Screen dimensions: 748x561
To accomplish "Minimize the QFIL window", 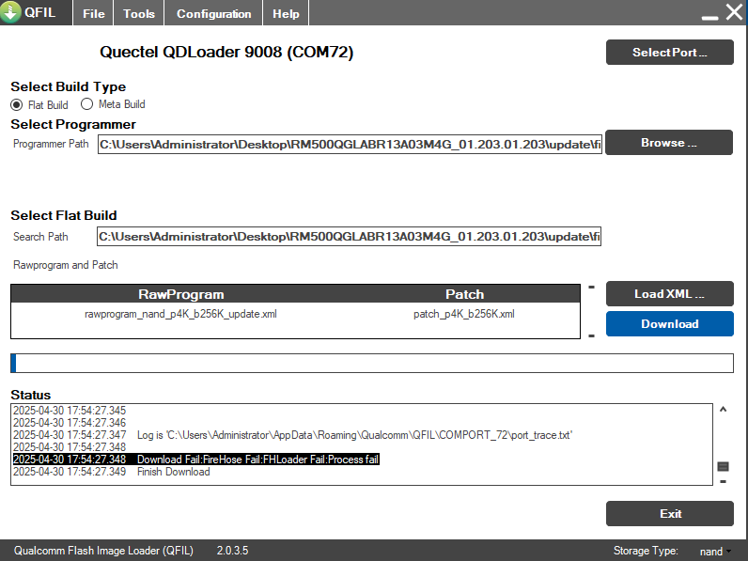I will 709,17.
